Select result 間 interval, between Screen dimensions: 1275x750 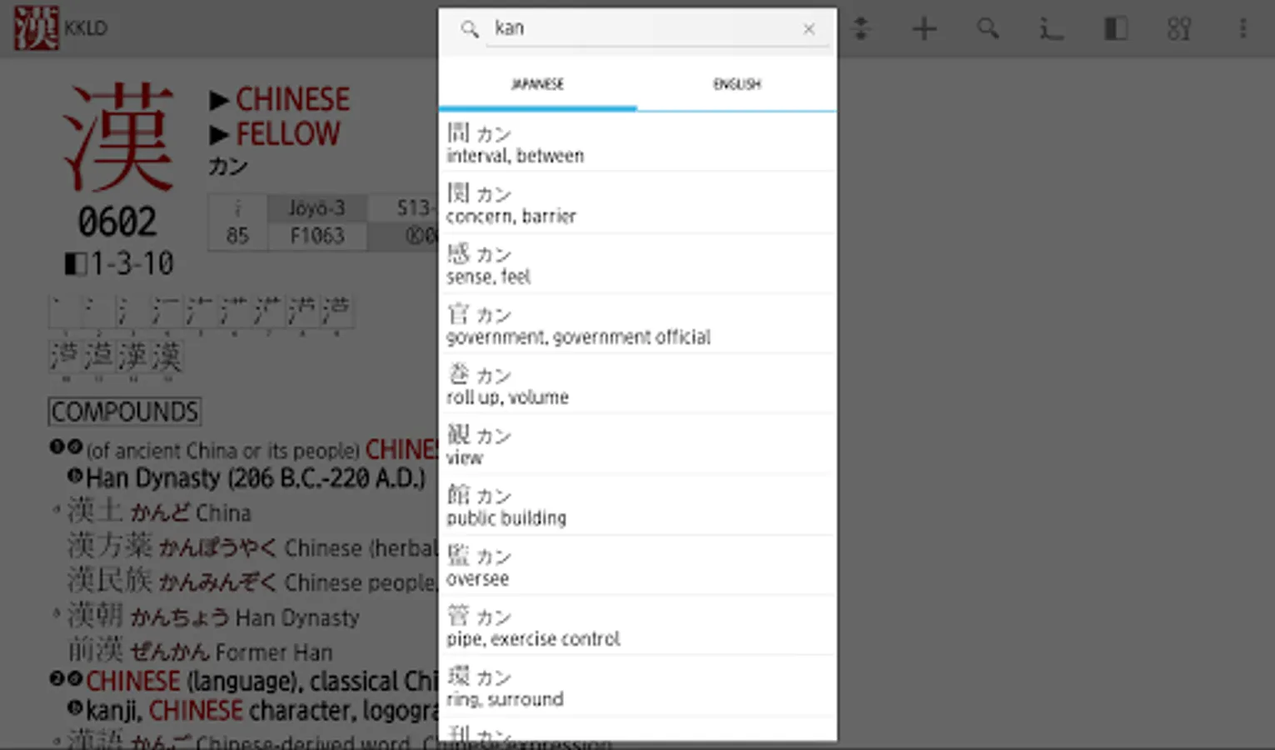tap(637, 142)
